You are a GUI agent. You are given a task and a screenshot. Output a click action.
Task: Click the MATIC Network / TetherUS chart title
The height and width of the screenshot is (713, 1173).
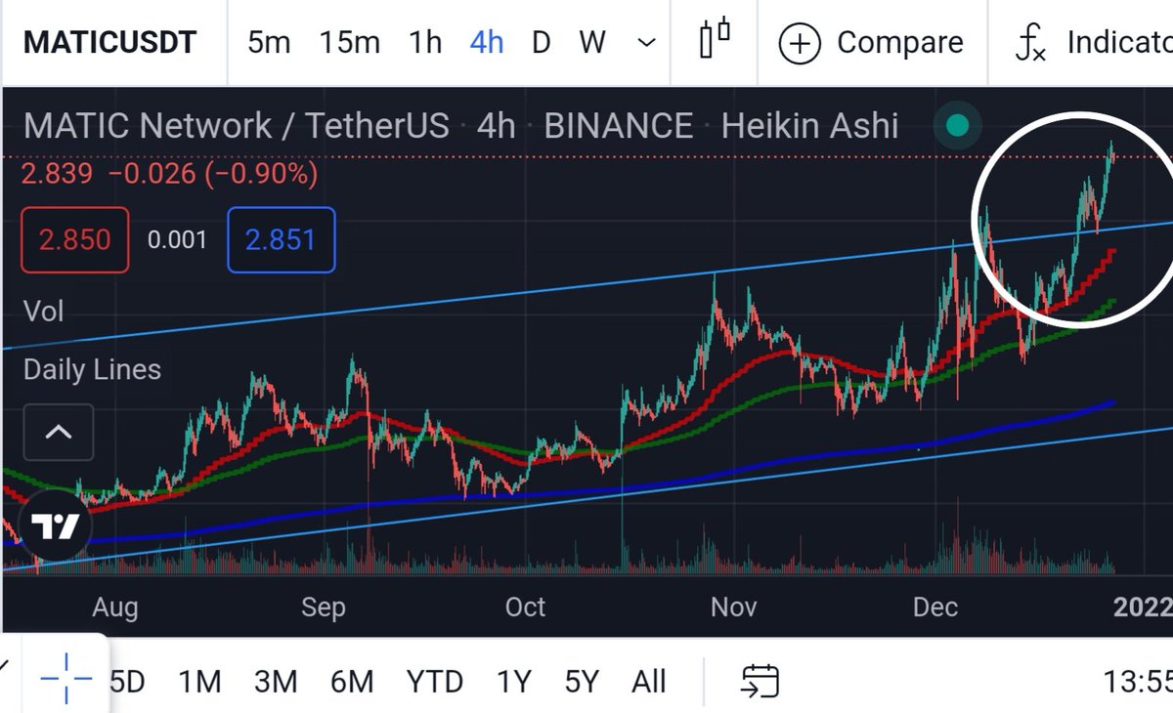coord(236,126)
